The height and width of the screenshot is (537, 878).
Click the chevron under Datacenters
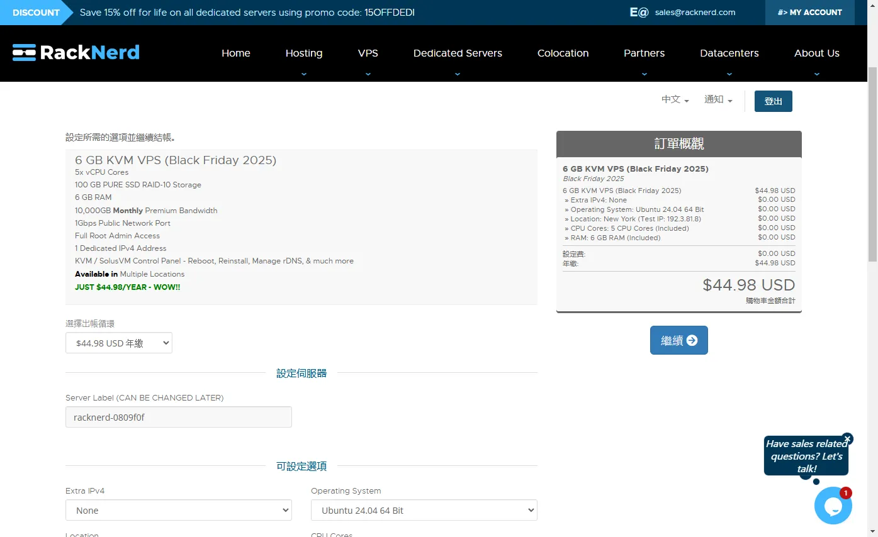pos(729,74)
